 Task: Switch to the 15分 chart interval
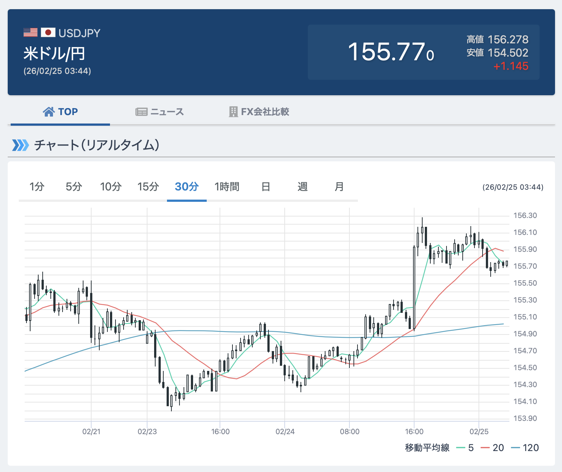(148, 187)
